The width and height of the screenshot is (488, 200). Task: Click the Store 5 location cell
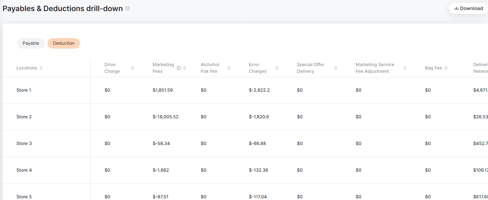click(x=24, y=197)
